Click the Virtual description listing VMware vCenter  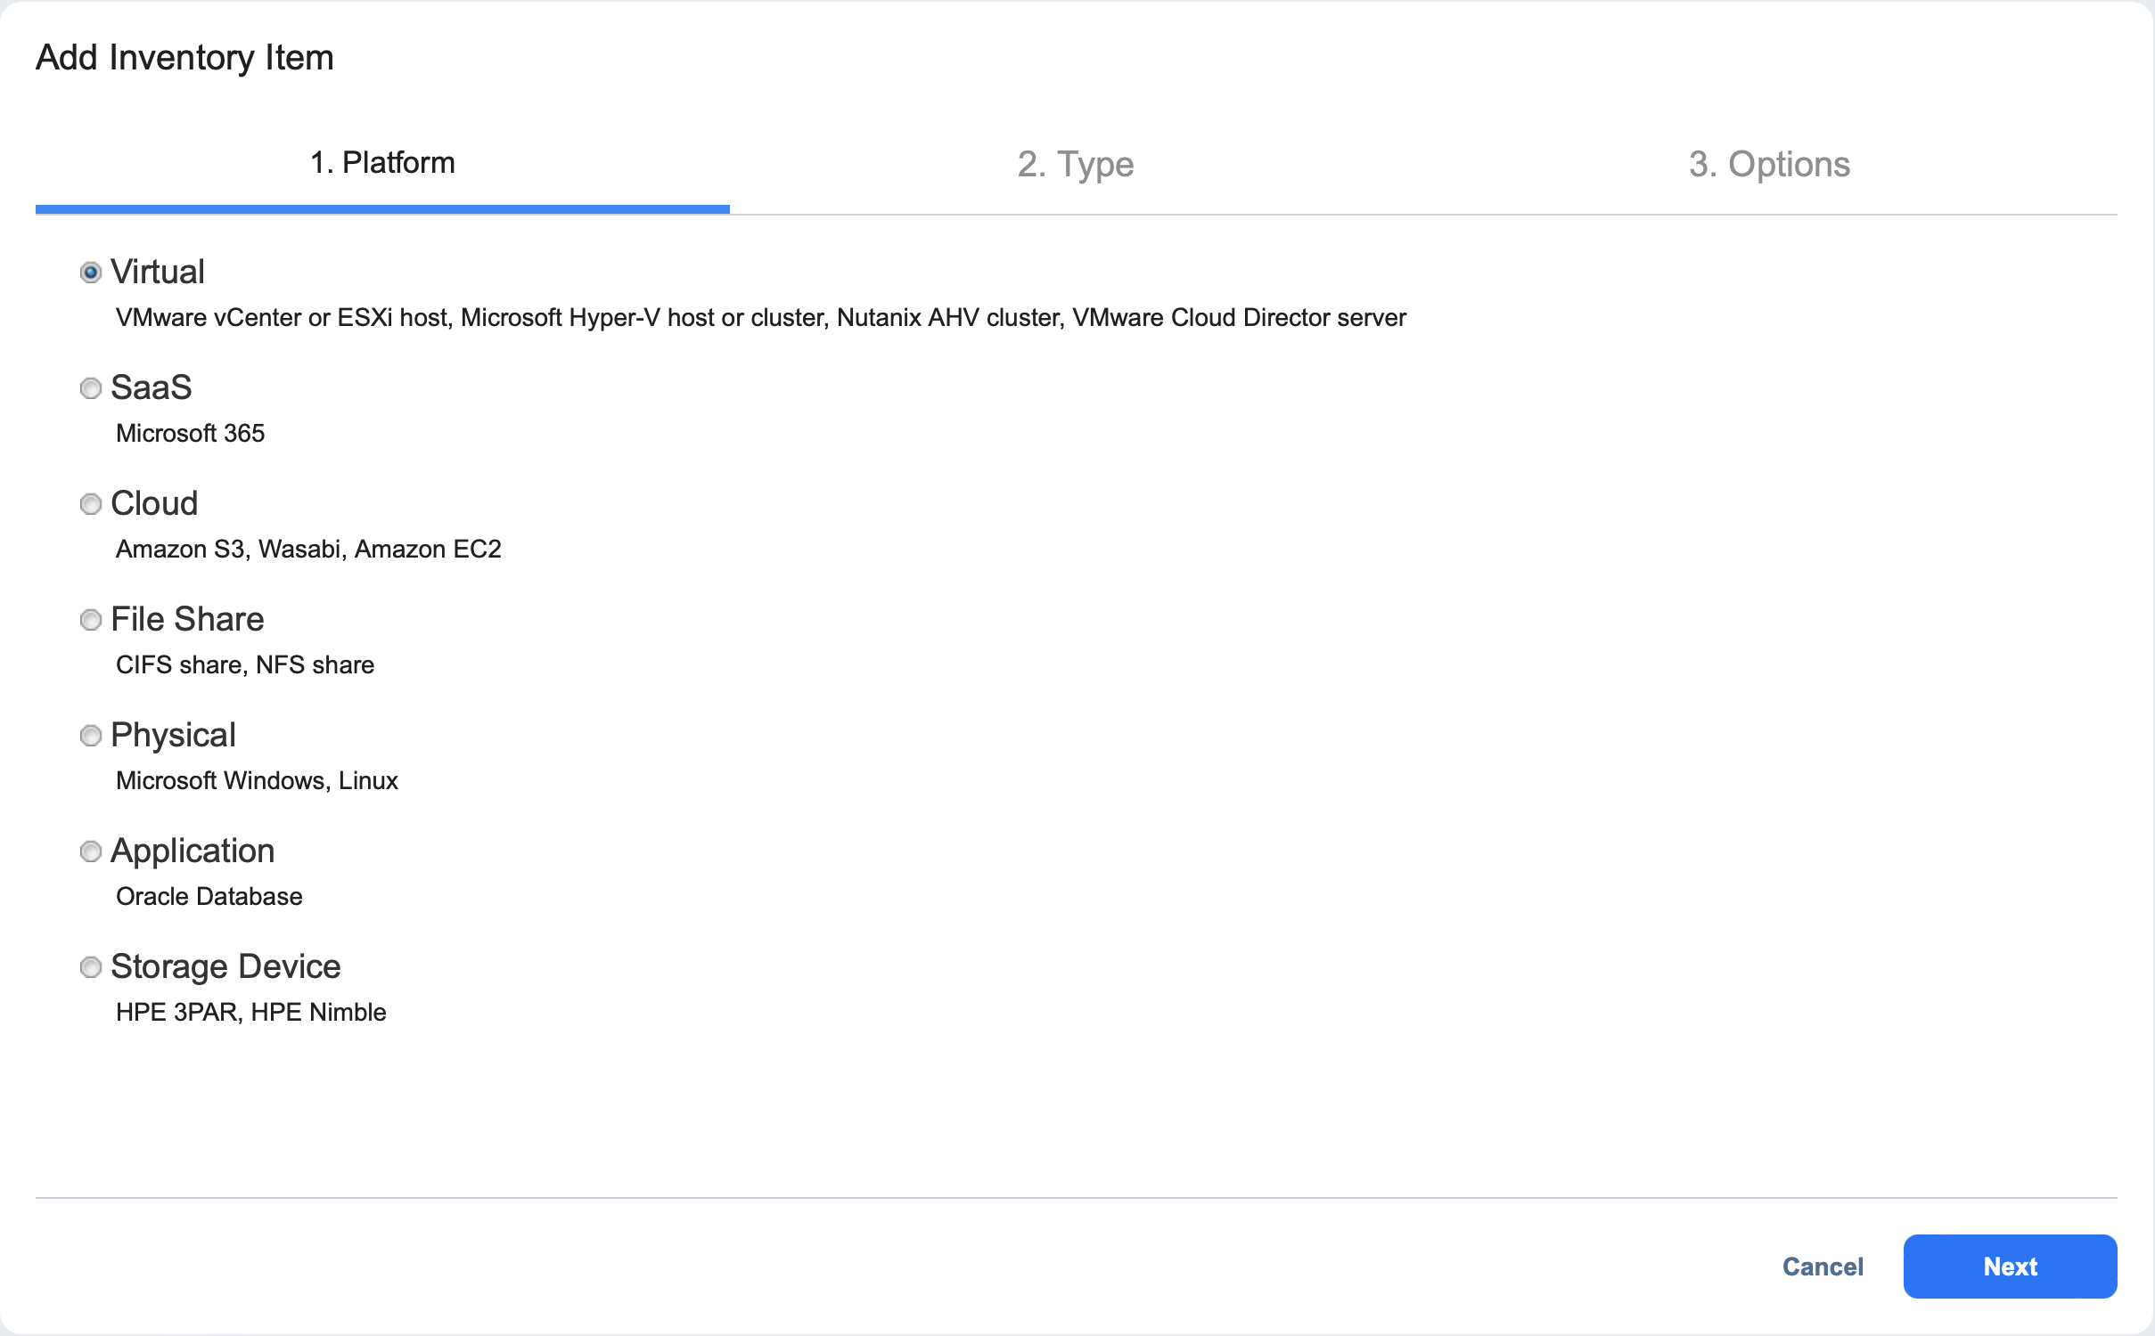click(x=761, y=318)
